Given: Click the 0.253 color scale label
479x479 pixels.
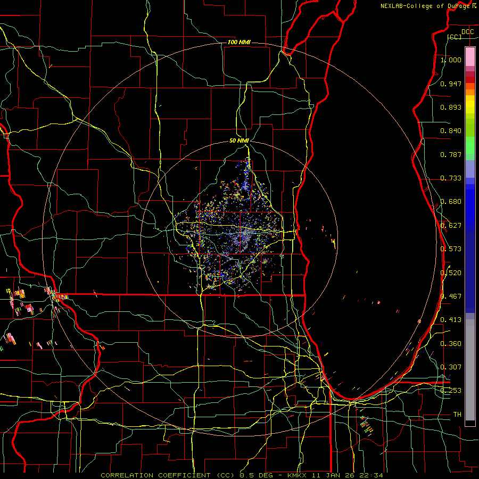Looking at the screenshot, I should pyautogui.click(x=451, y=391).
